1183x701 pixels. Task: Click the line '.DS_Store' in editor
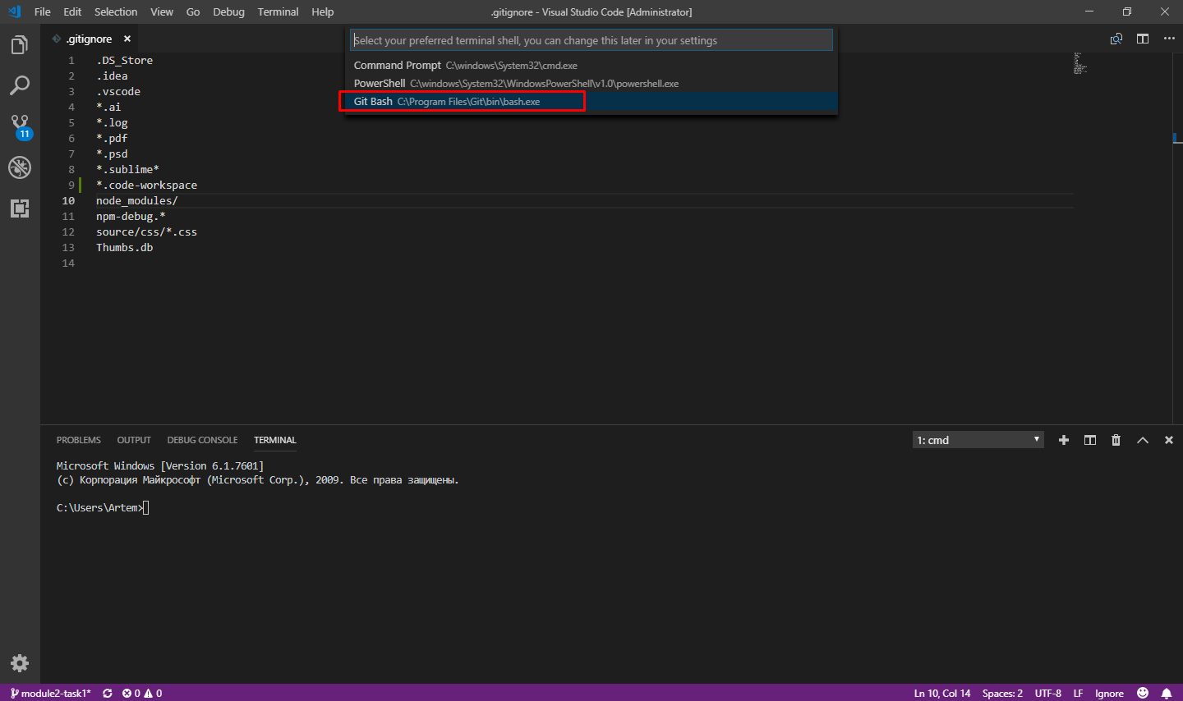pos(124,60)
